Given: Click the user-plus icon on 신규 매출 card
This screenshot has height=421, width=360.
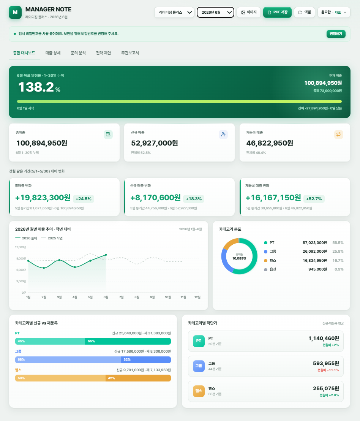Looking at the screenshot, I should pyautogui.click(x=223, y=134).
